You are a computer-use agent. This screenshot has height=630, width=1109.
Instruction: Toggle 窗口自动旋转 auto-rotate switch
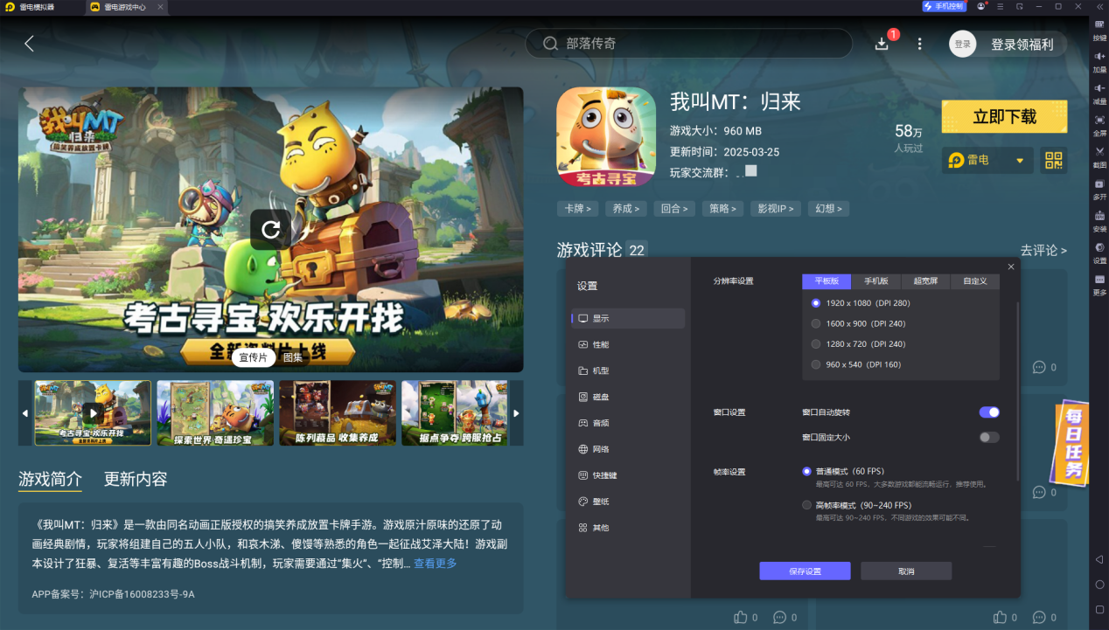[x=989, y=412]
